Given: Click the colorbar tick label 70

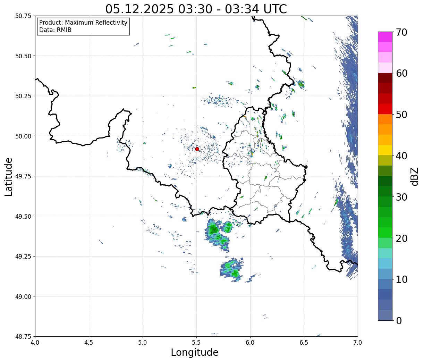Looking at the screenshot, I should [402, 32].
